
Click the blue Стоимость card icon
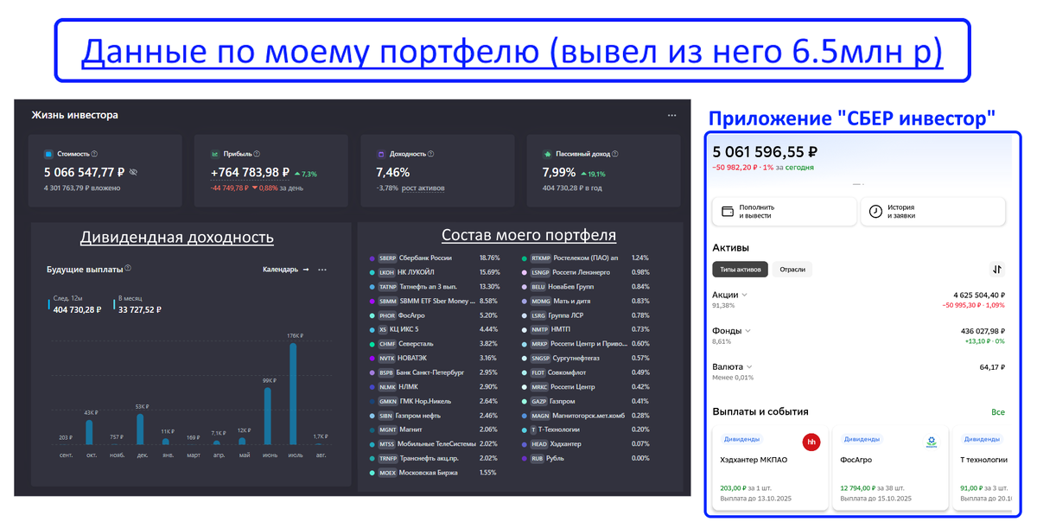48,154
